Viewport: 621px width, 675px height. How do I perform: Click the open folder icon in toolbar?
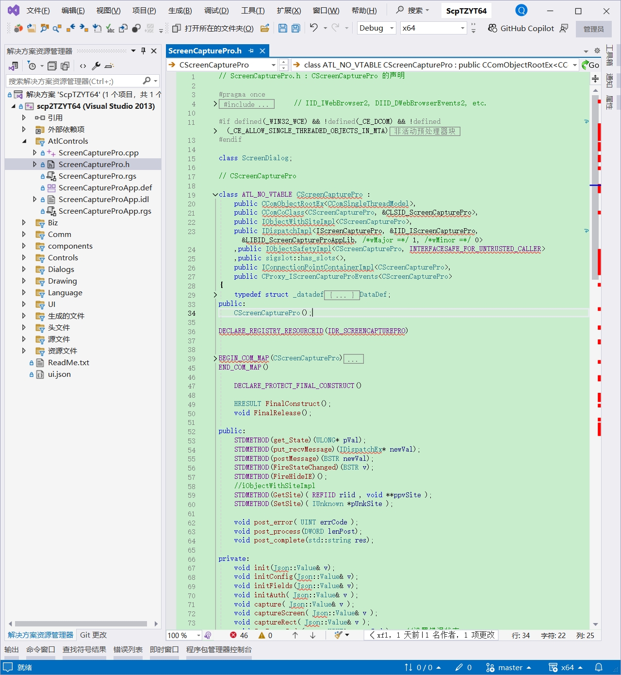click(x=265, y=28)
